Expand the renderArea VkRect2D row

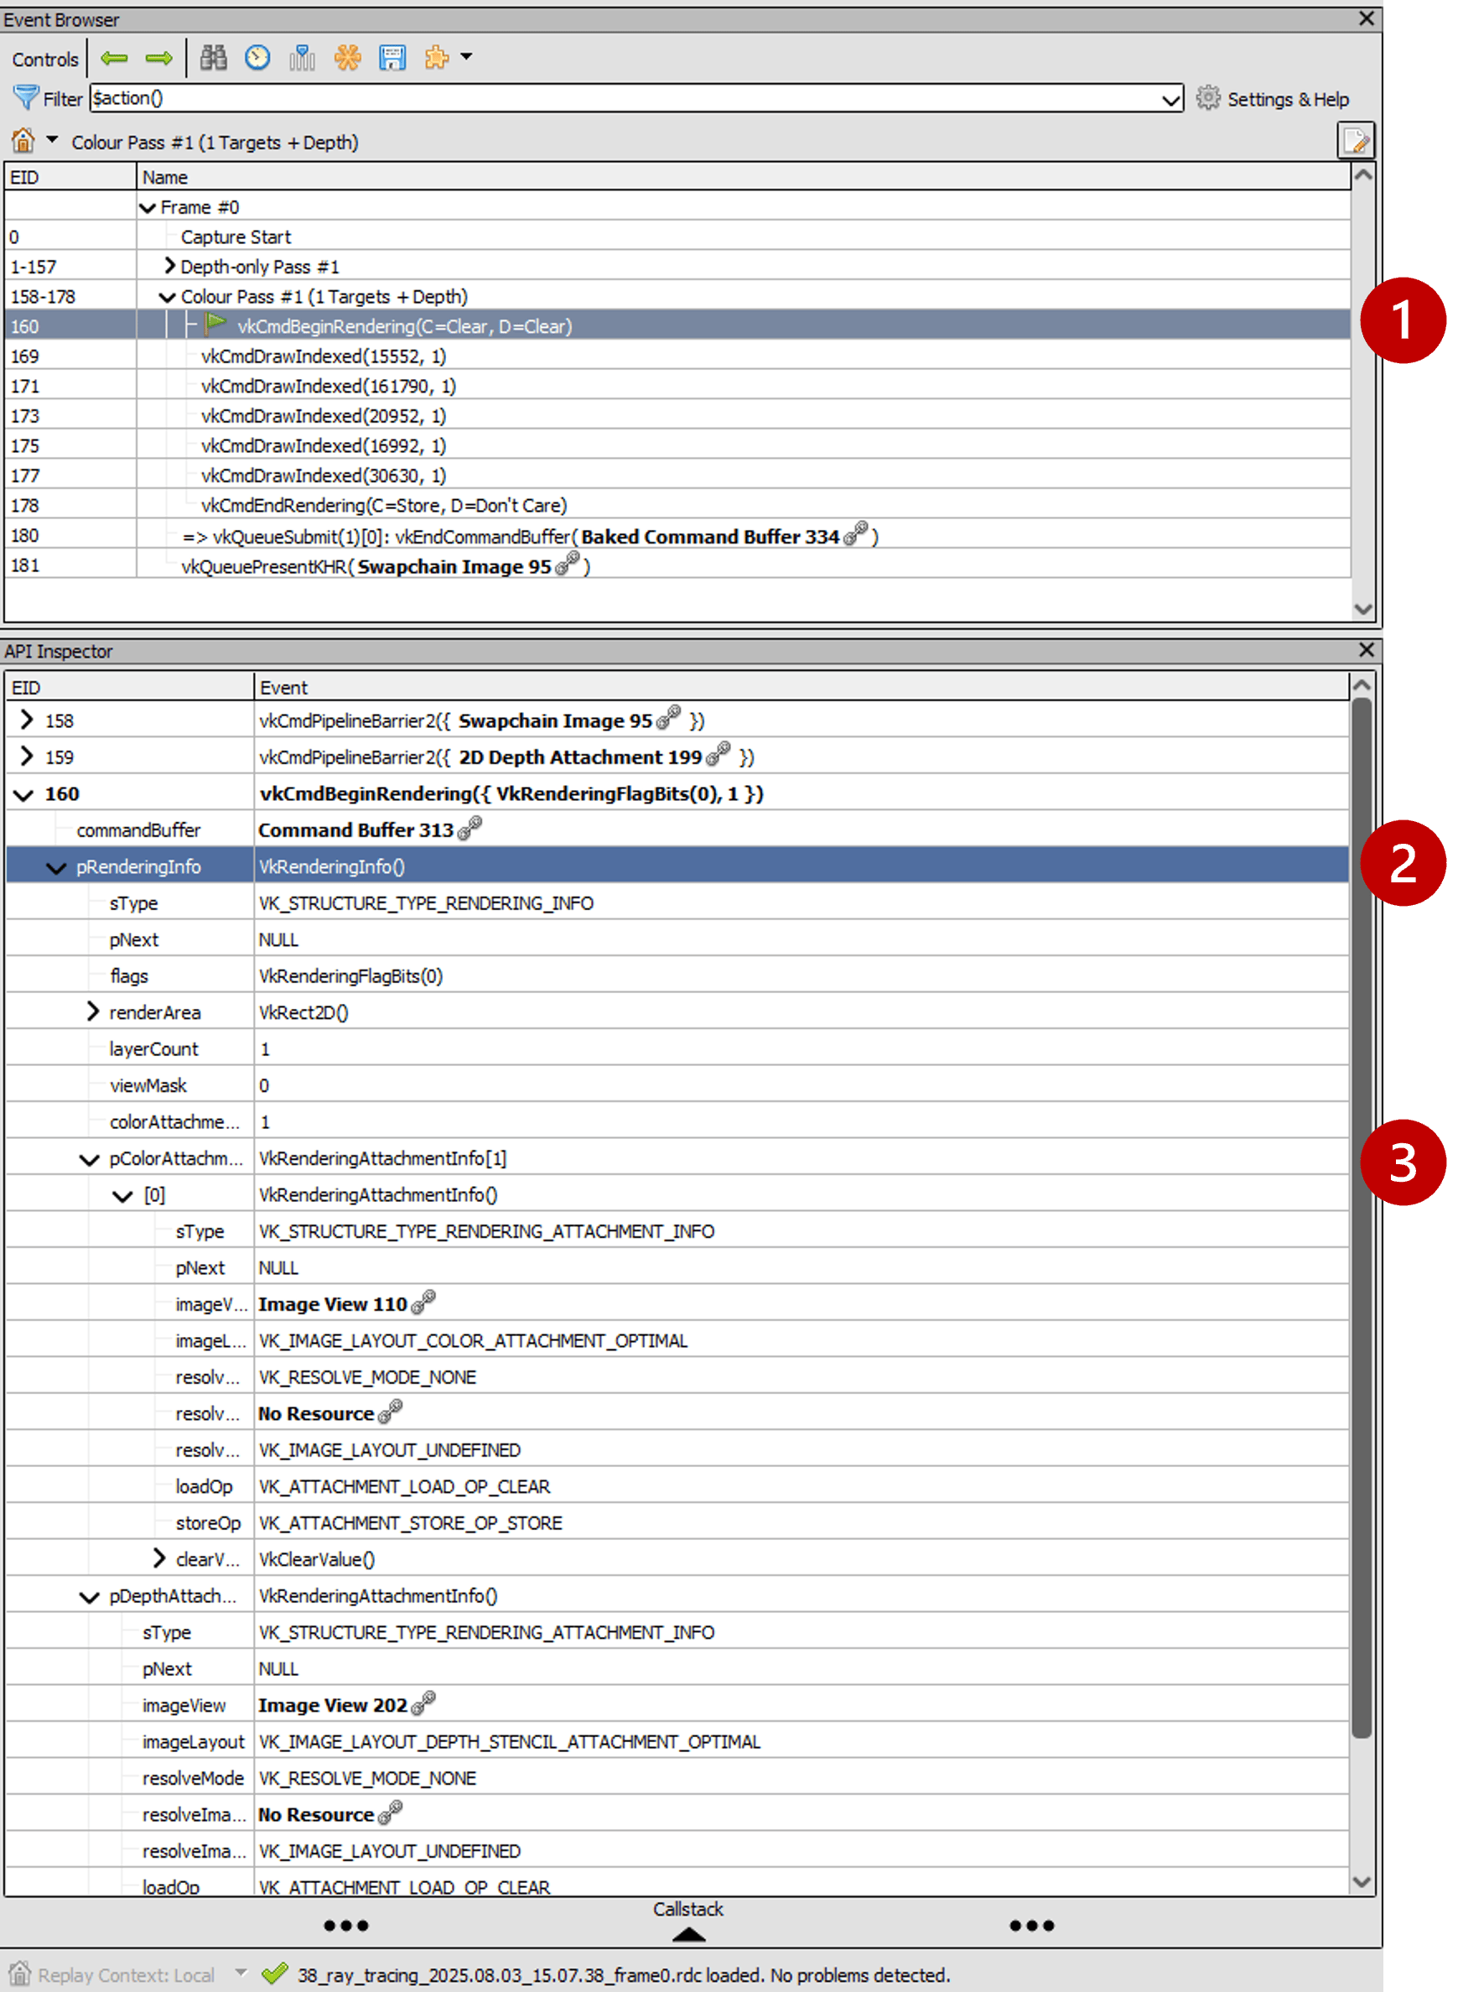click(x=93, y=1011)
